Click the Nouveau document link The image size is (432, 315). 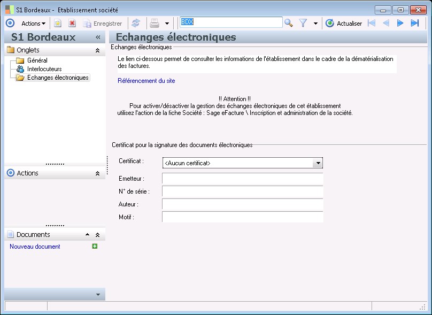[x=35, y=247]
